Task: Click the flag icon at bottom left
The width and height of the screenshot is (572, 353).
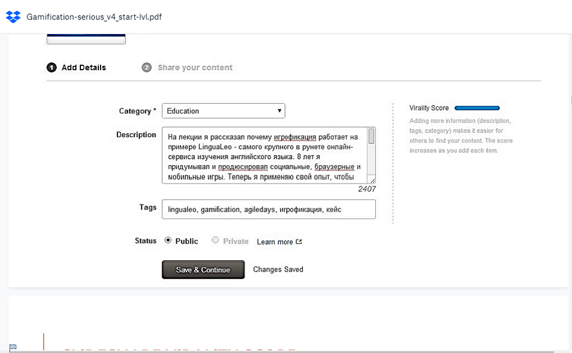Action: tap(13, 347)
